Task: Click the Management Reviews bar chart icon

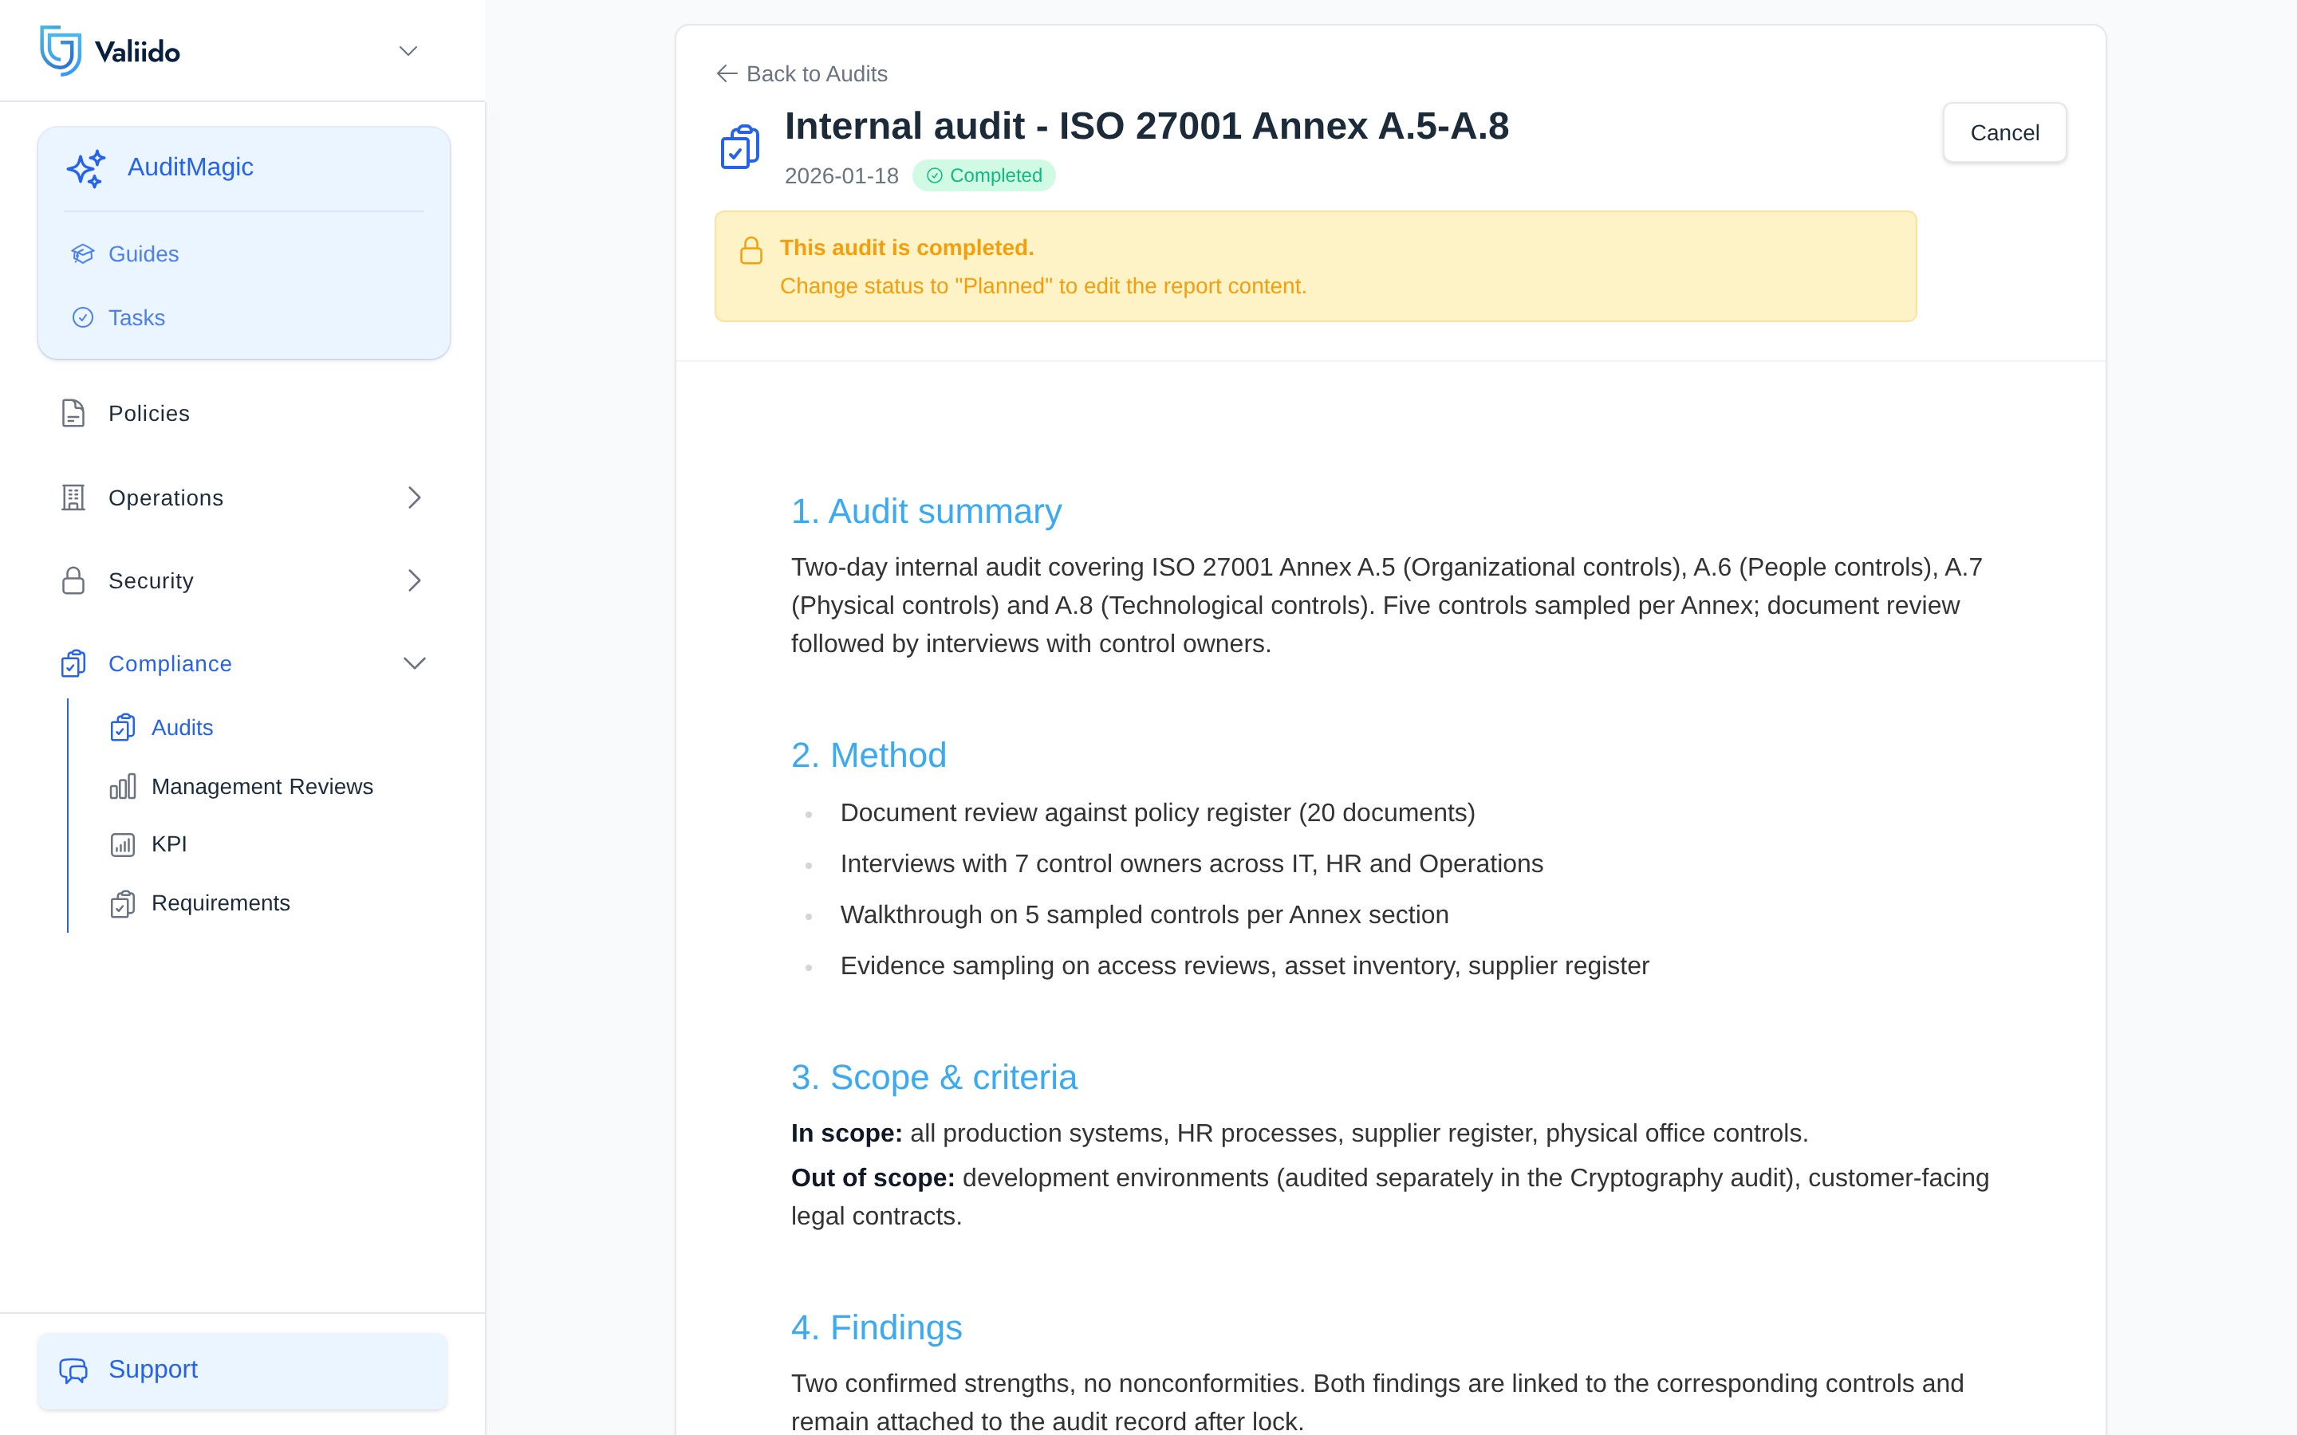Action: tap(123, 787)
